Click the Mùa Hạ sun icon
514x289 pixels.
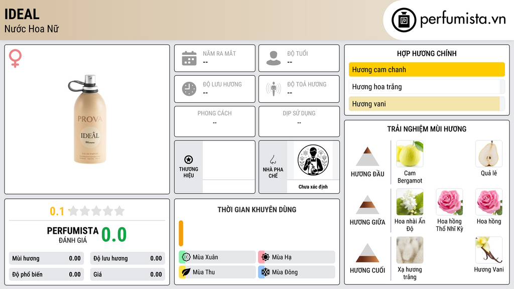click(266, 257)
